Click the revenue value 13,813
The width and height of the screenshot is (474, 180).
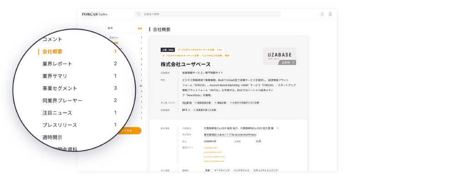[187, 103]
